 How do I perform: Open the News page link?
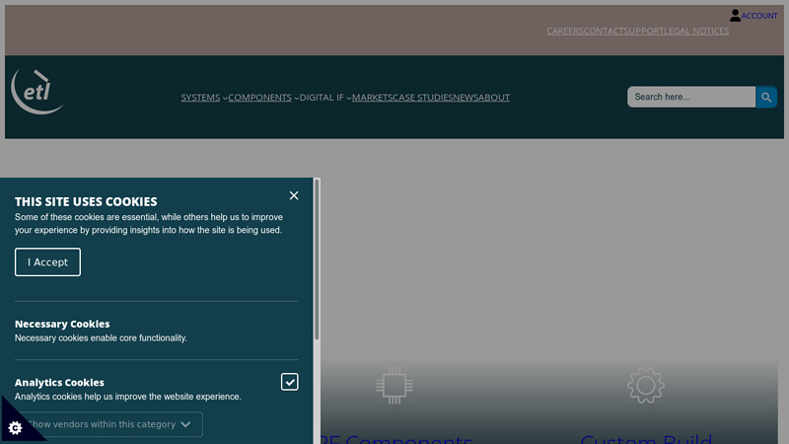(x=465, y=98)
